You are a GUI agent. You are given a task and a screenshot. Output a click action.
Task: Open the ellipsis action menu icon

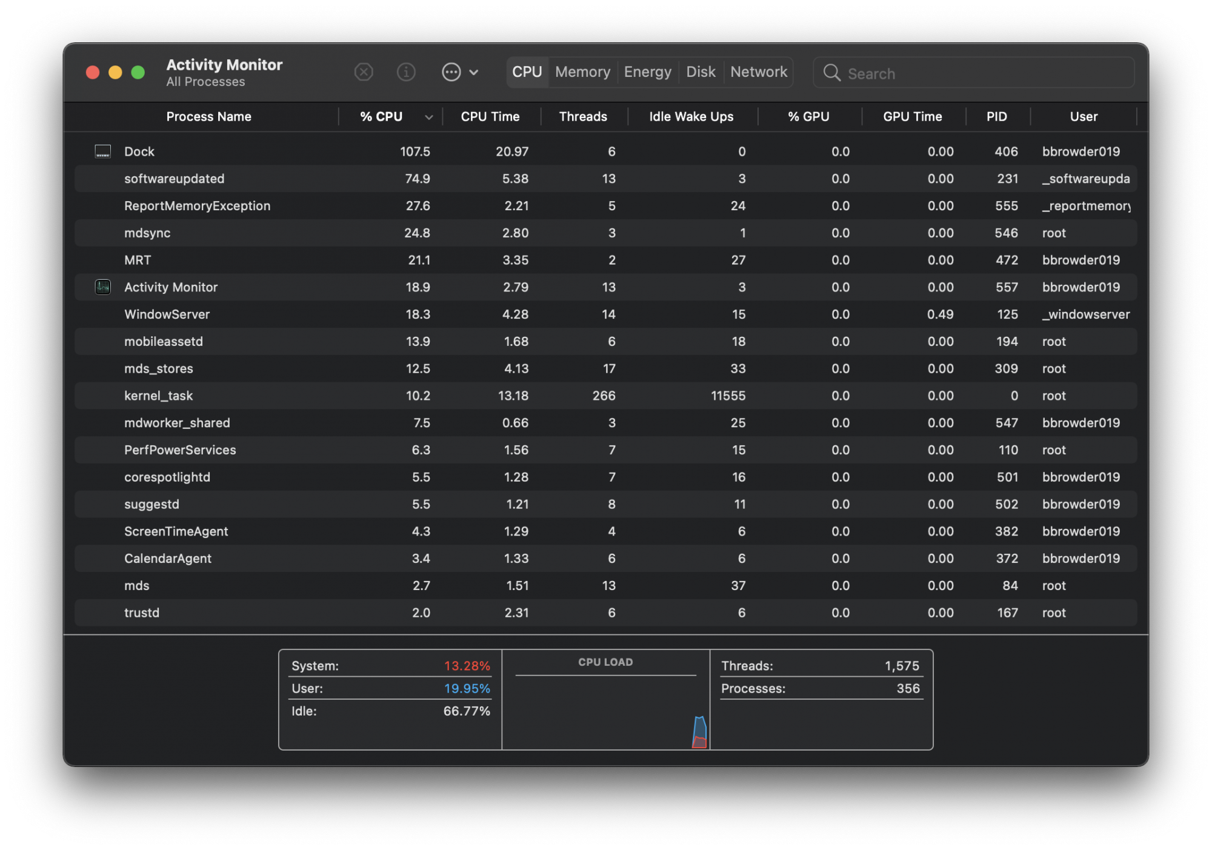451,72
